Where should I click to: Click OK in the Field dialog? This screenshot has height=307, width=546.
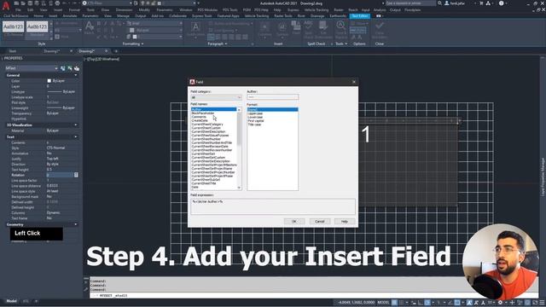(x=293, y=222)
